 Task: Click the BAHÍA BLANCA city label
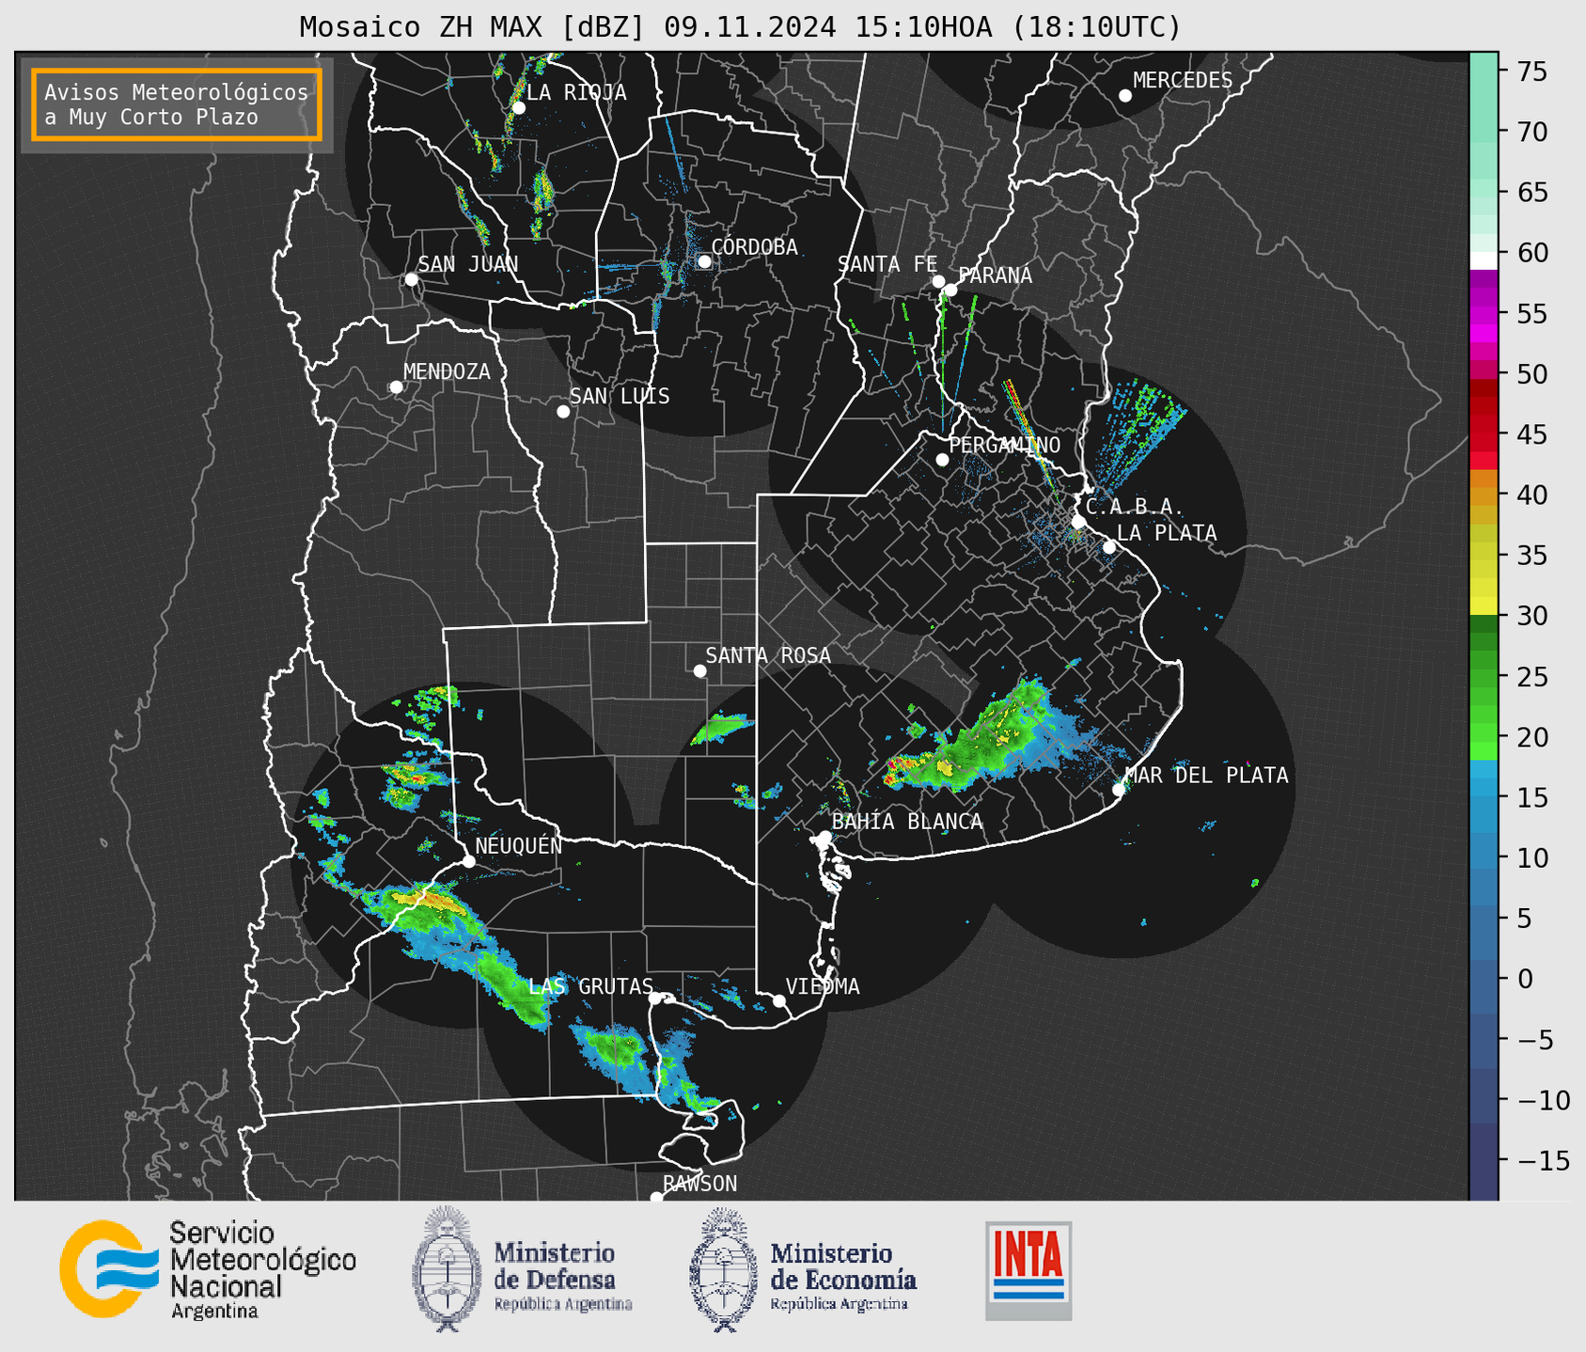pos(907,822)
